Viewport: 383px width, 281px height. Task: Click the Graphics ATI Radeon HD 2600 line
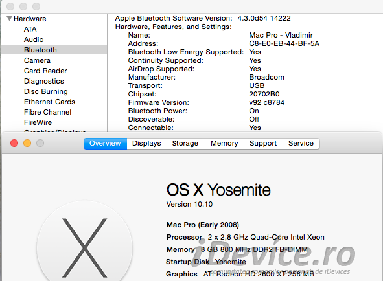tap(240, 274)
